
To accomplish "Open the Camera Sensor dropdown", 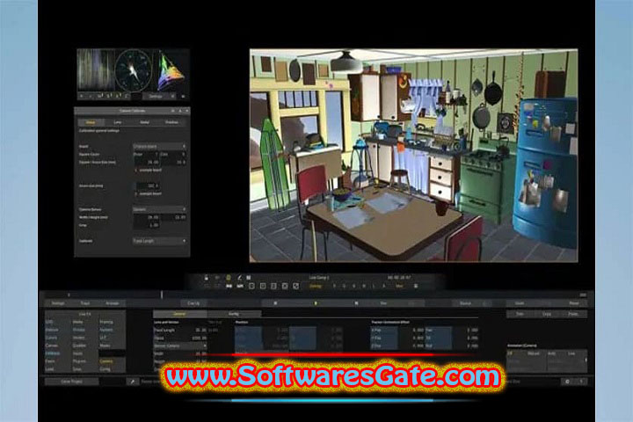I will (159, 209).
